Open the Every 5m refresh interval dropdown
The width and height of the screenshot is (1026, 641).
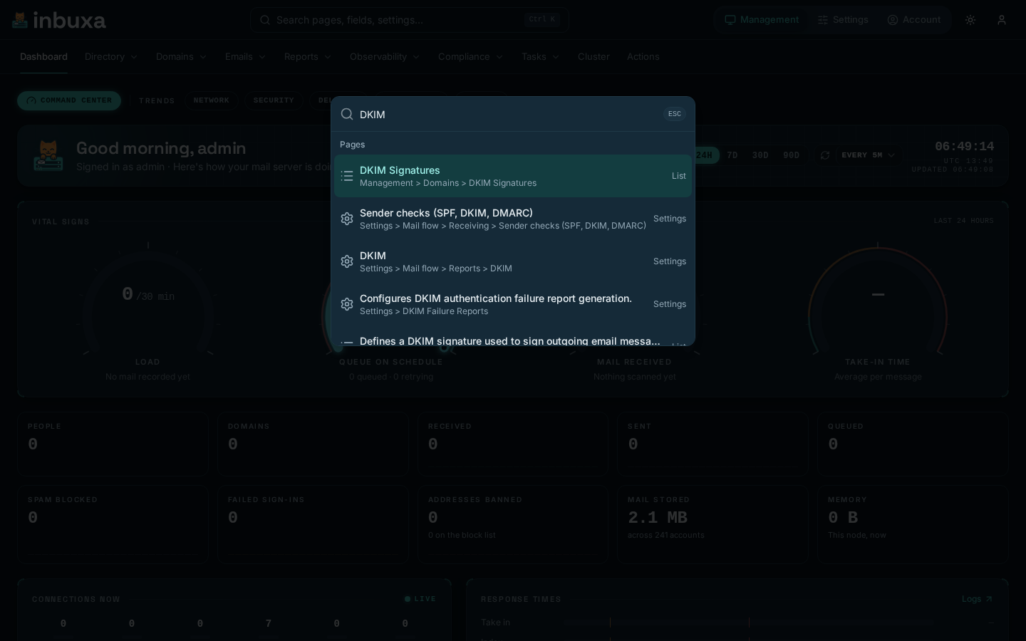pos(868,155)
